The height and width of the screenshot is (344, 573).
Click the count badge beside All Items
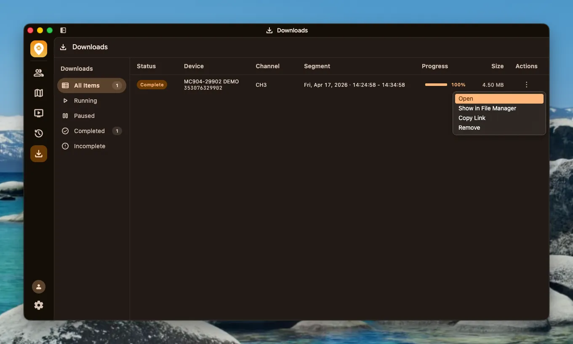[x=117, y=85]
